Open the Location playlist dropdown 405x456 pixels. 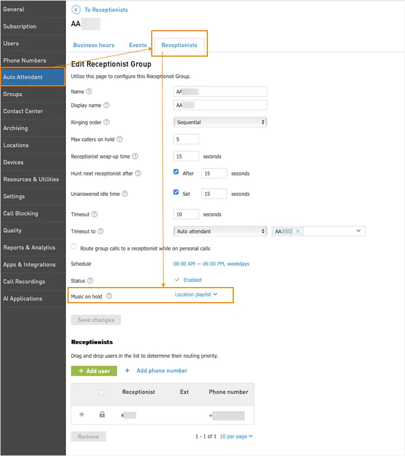tap(196, 294)
